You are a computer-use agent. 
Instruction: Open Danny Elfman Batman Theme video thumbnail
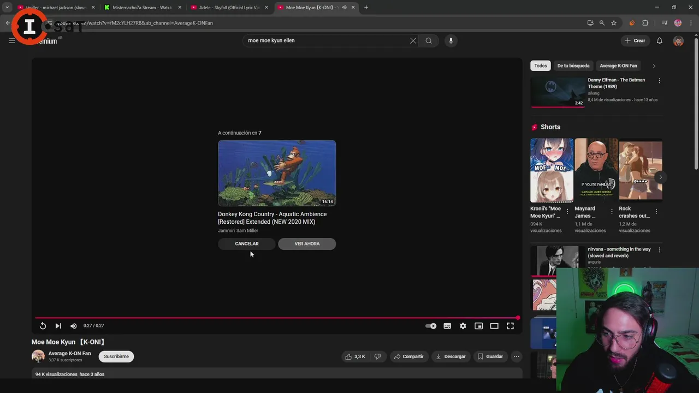[x=558, y=92]
